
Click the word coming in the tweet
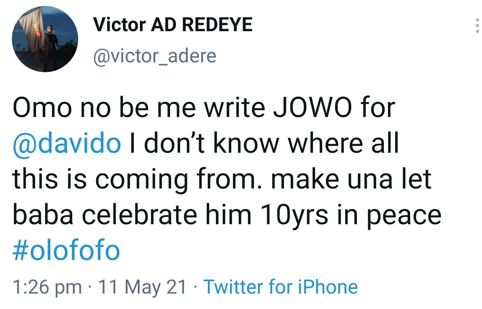point(142,180)
